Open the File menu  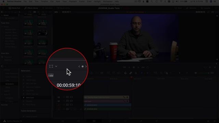[25, 1]
